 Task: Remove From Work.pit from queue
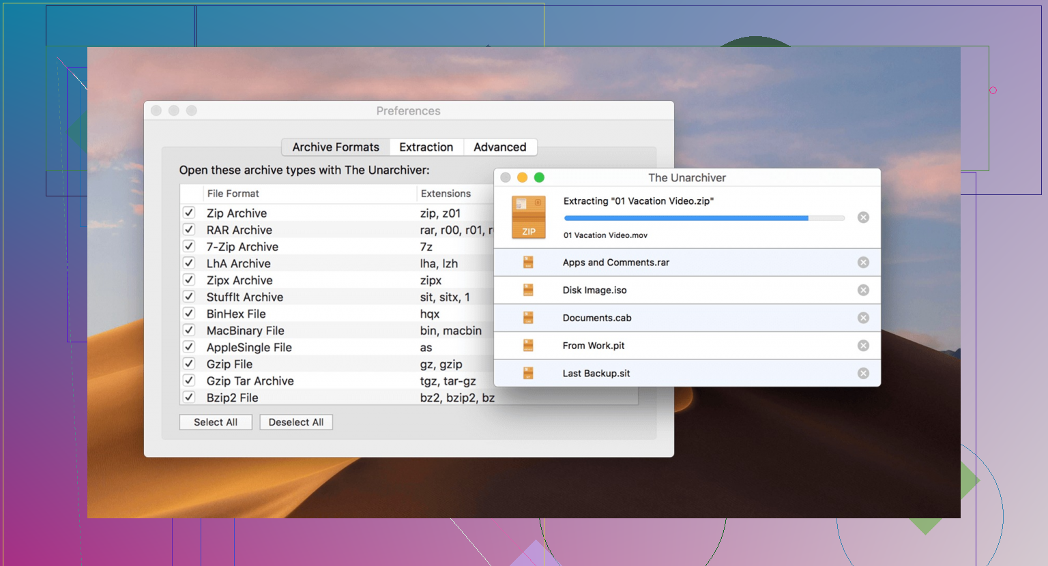(863, 346)
